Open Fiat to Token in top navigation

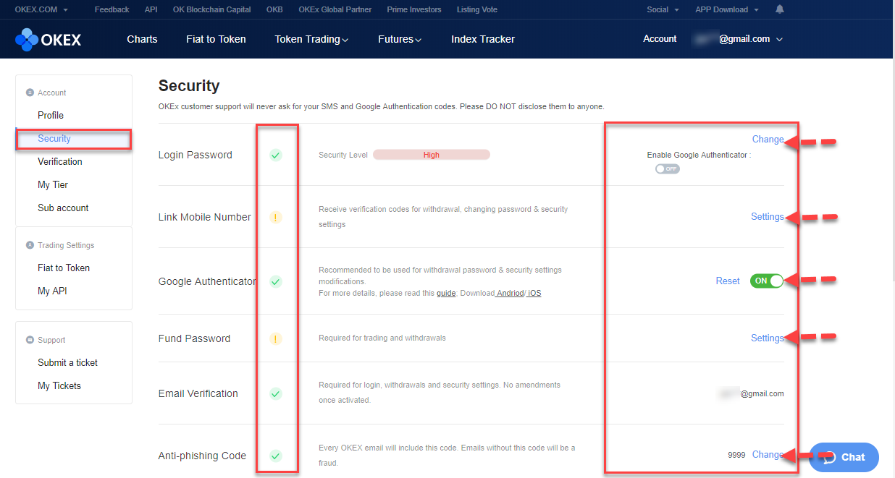pos(216,39)
